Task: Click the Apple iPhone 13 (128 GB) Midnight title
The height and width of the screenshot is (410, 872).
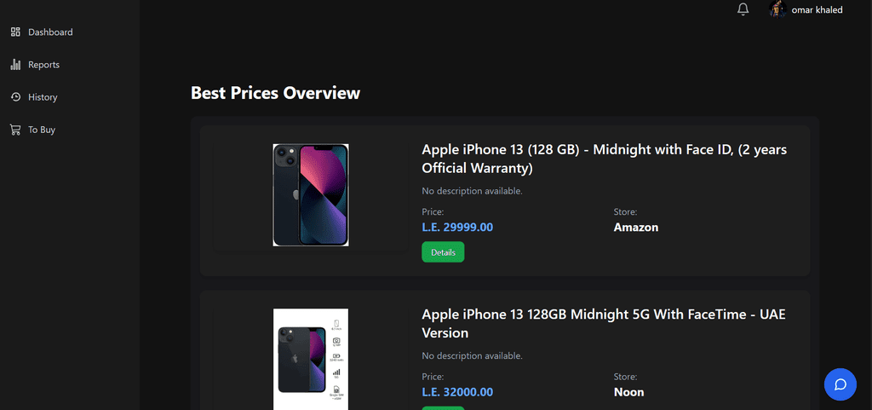Action: [x=604, y=159]
